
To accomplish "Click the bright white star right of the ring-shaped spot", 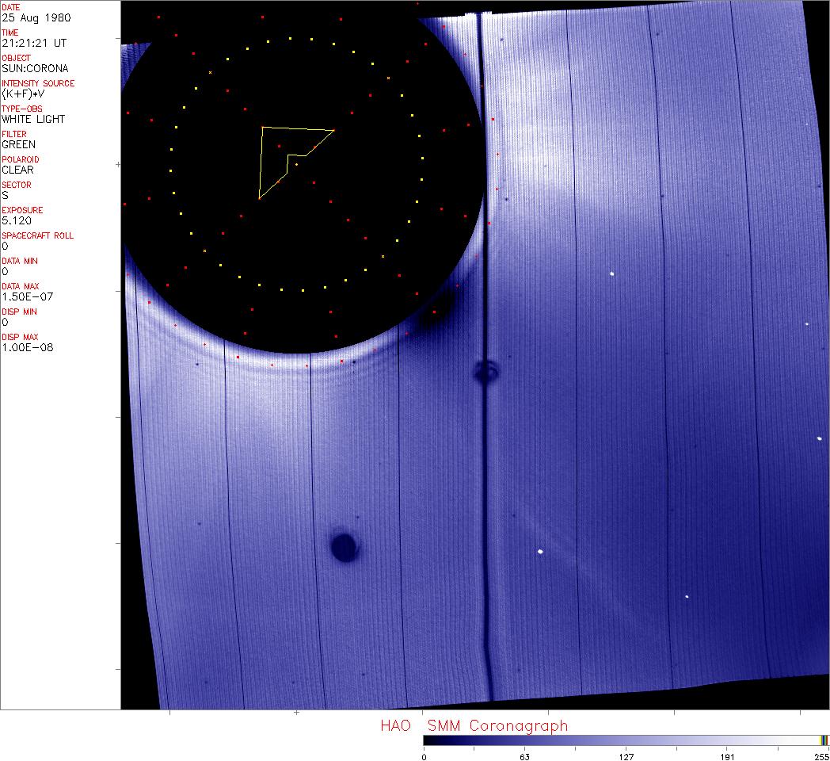I will [612, 273].
